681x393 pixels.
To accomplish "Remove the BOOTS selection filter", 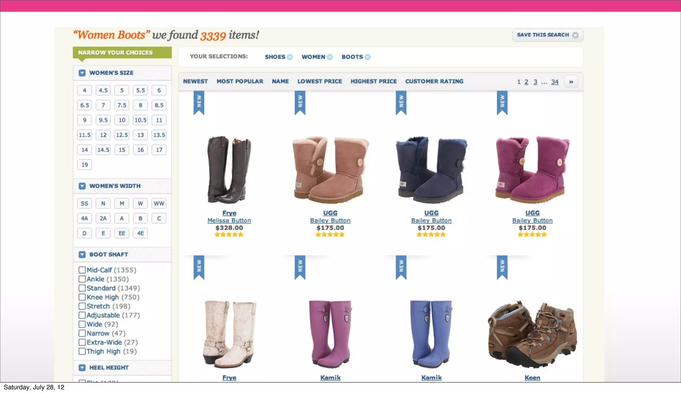I will pos(367,57).
